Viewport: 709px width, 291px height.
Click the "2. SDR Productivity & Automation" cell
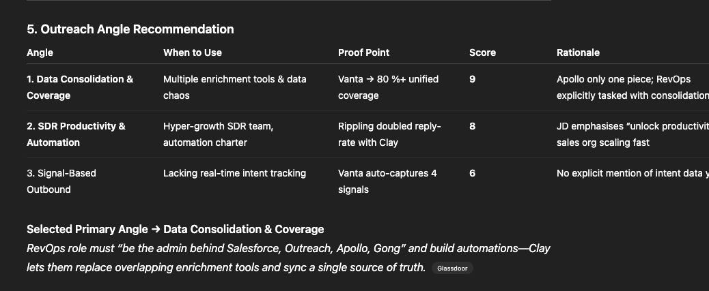tap(76, 134)
